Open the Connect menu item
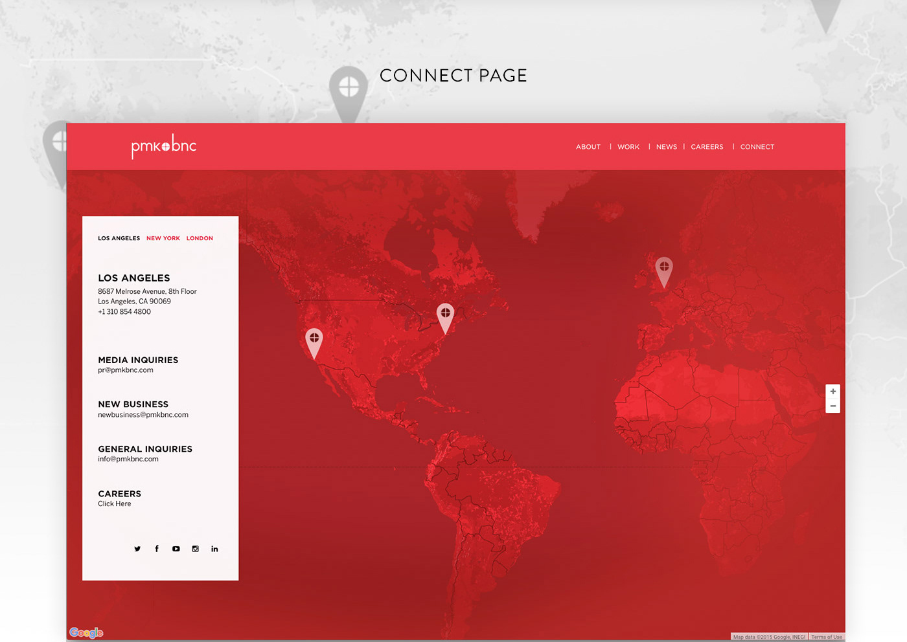Screen dimensions: 907x642 coord(757,147)
